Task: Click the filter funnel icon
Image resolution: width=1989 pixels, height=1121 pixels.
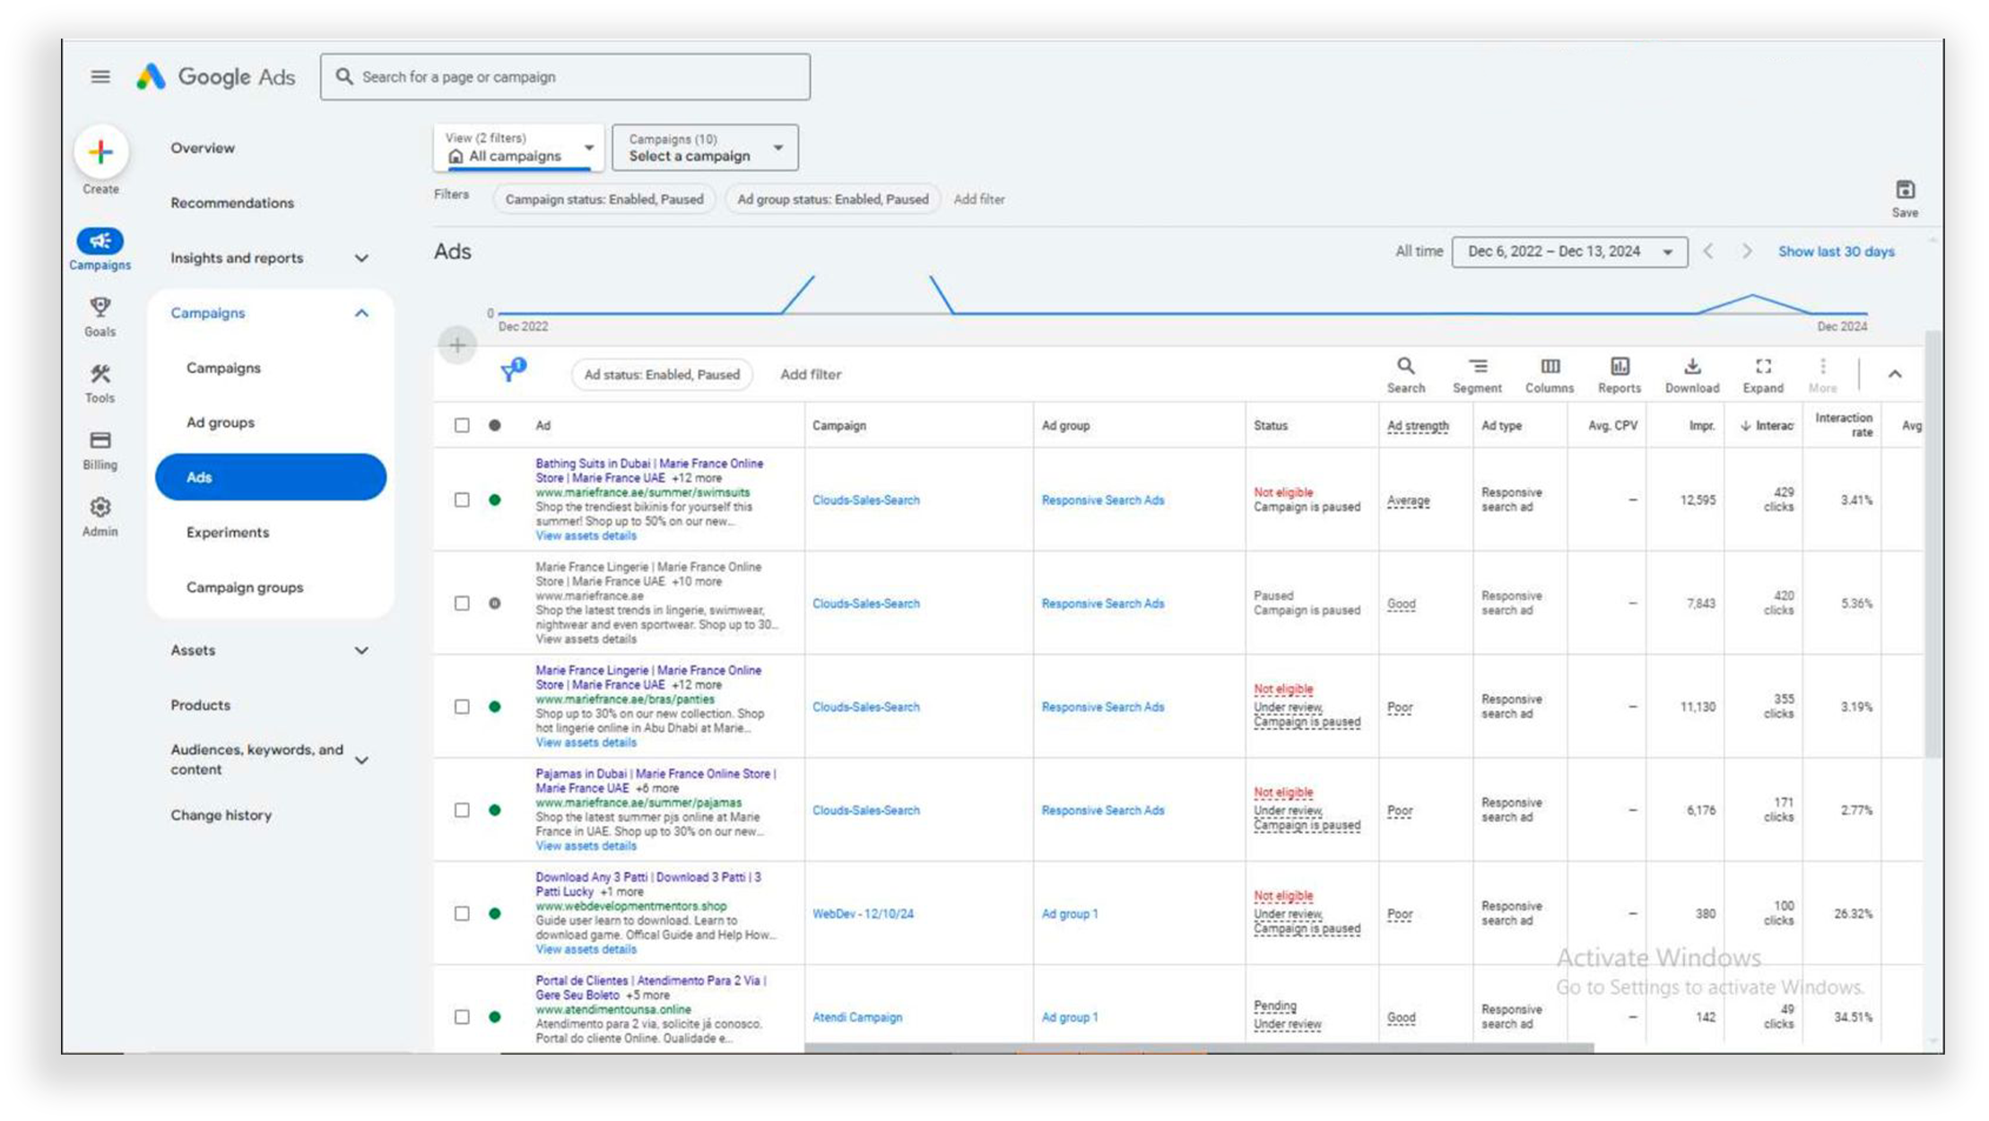Action: (x=511, y=370)
